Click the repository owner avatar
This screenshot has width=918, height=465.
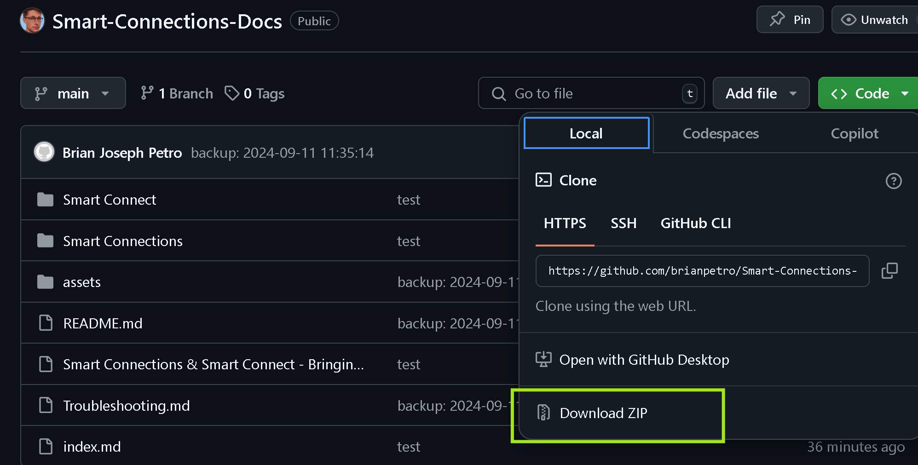[32, 21]
